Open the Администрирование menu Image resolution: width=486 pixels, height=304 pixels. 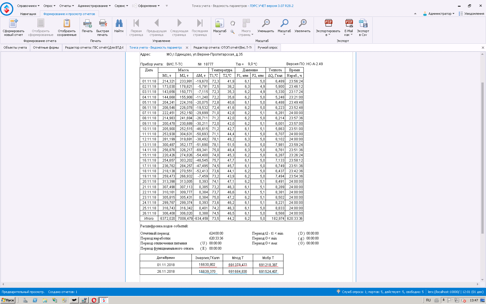click(x=94, y=6)
